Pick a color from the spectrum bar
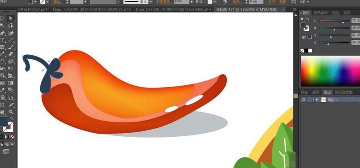 click(330, 71)
